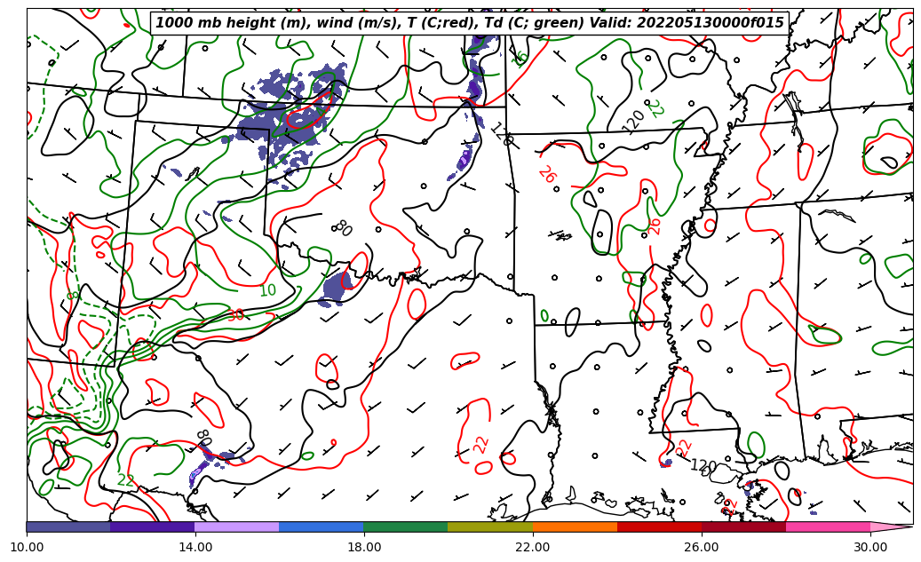Click the green "16" dewpoint contour label
Image resolution: width=921 pixels, height=562 pixels.
[x=520, y=59]
